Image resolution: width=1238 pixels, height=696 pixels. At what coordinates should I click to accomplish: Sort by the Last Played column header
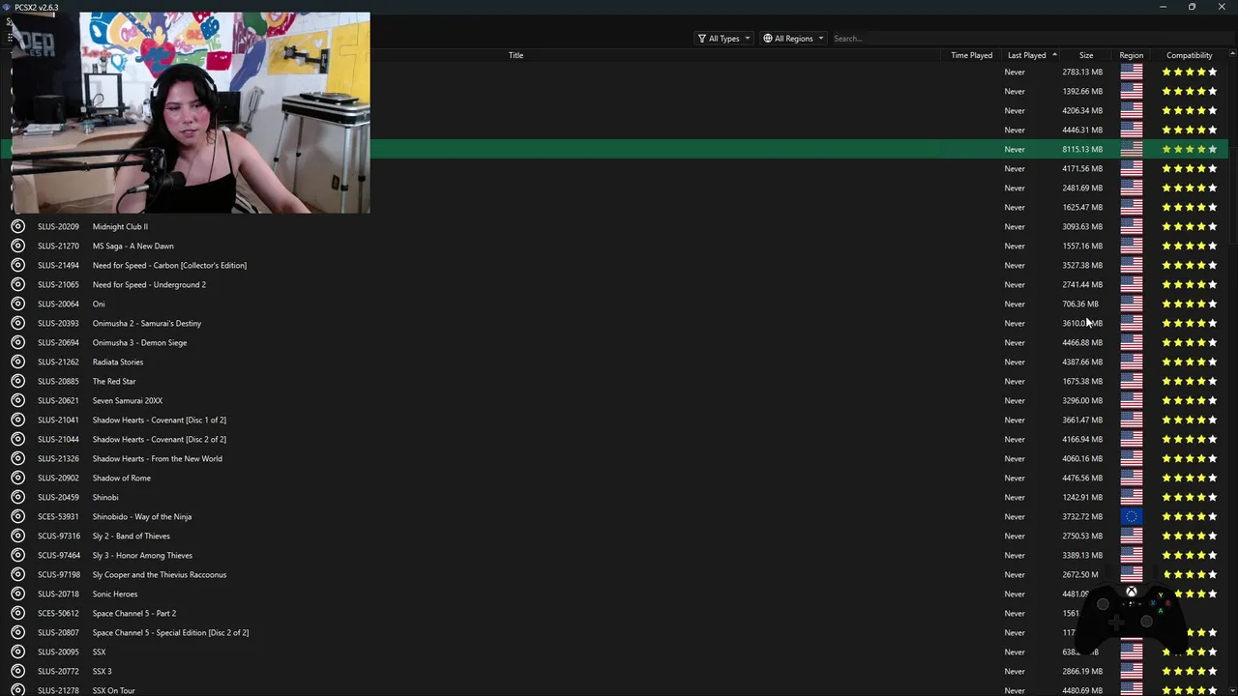tap(1027, 55)
